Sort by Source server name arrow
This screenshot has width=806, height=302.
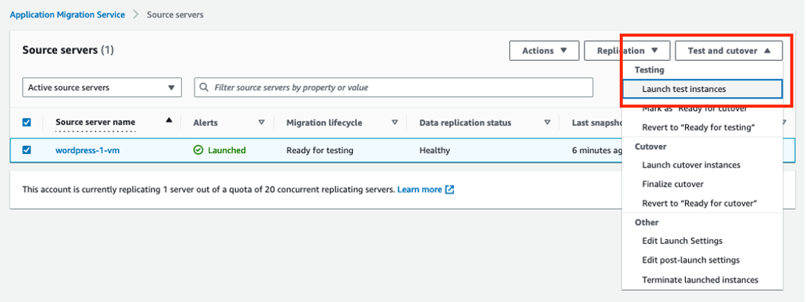[169, 120]
